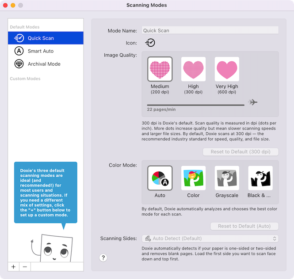Click Reset to Default (300 dpi)
The width and height of the screenshot is (294, 279).
[x=241, y=152]
